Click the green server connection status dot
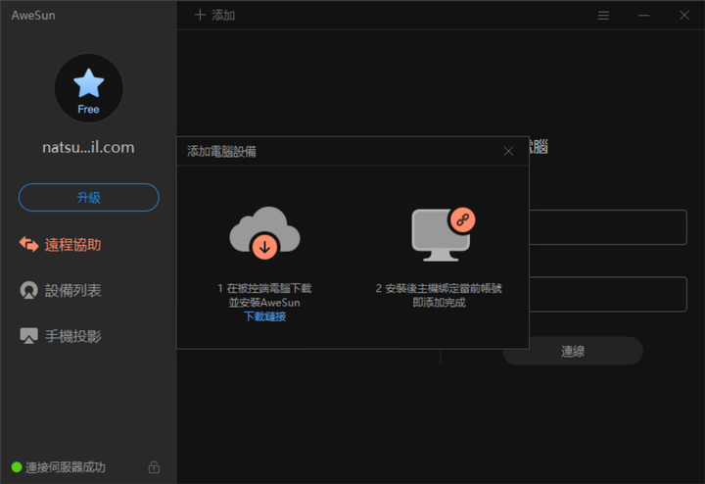 17,467
